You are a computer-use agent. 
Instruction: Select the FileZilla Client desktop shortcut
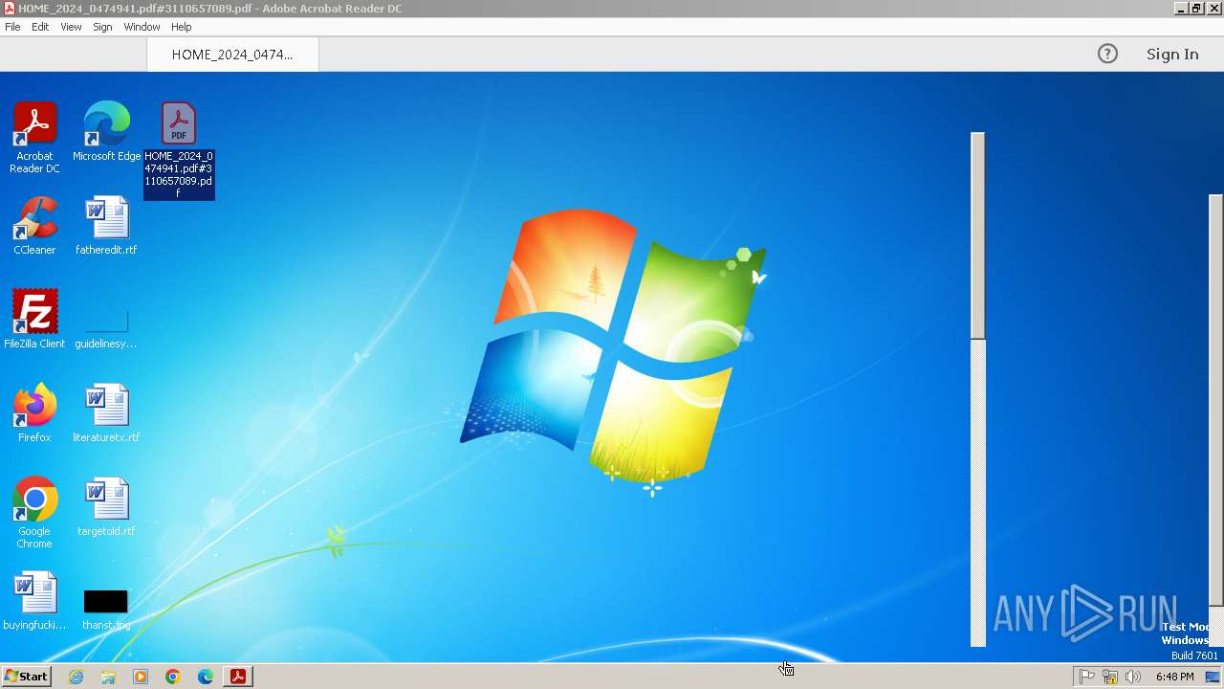(34, 320)
